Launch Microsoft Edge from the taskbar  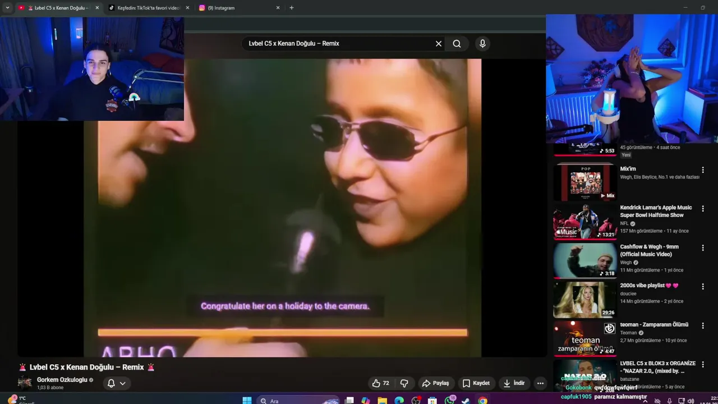tap(399, 401)
